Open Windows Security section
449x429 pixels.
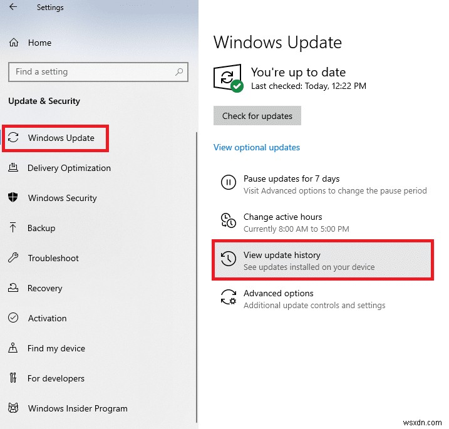tap(62, 198)
